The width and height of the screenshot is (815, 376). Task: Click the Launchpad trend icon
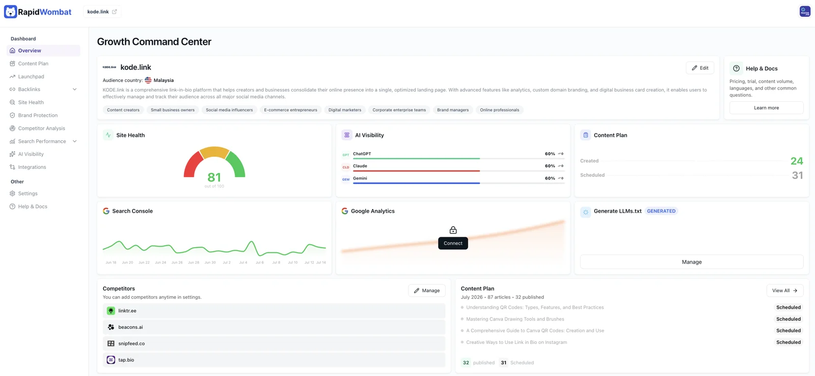pos(12,76)
